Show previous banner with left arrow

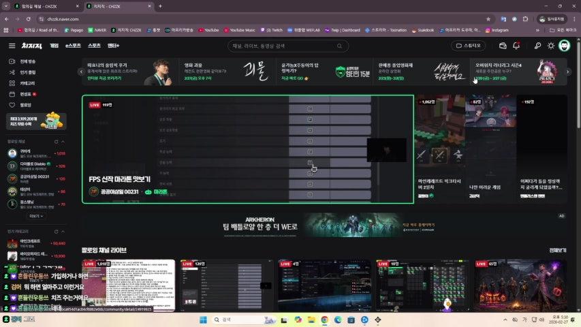pyautogui.click(x=82, y=72)
